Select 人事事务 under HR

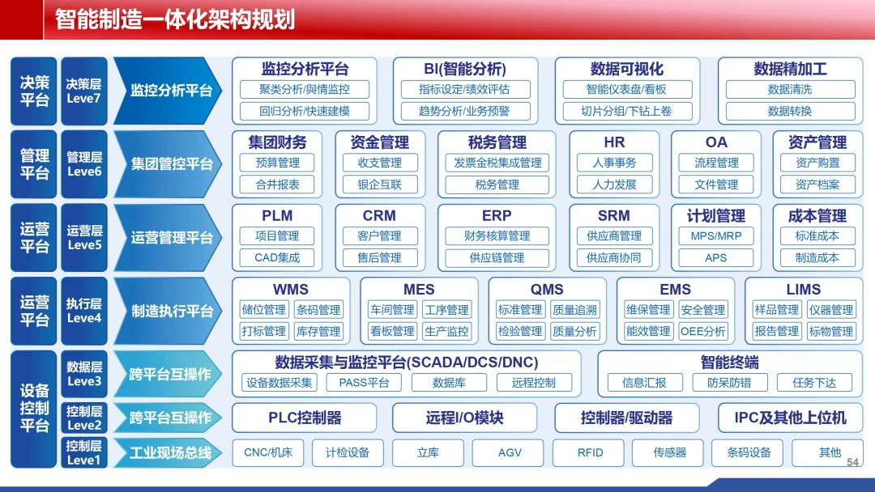614,163
